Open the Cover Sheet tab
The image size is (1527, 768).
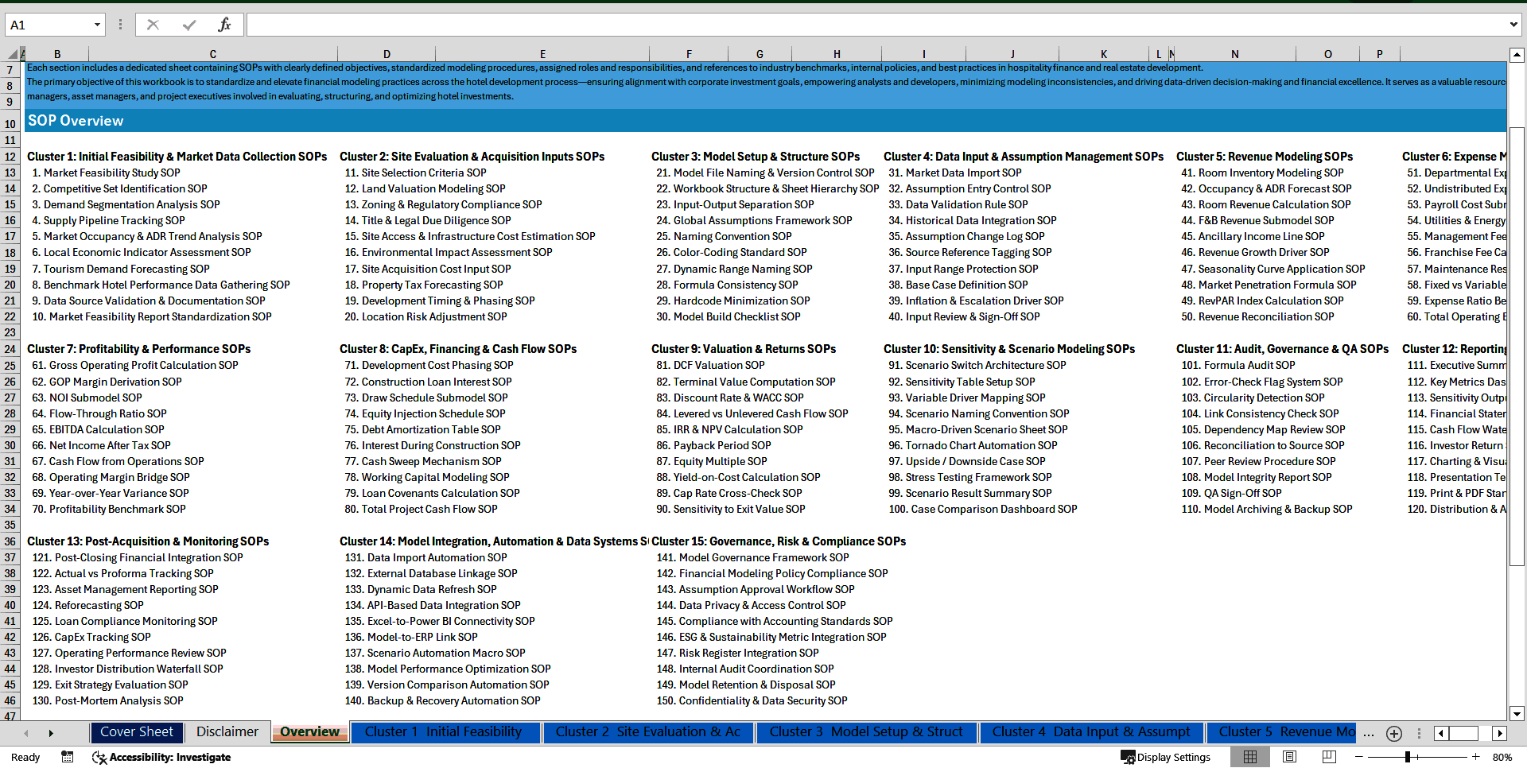click(x=136, y=731)
